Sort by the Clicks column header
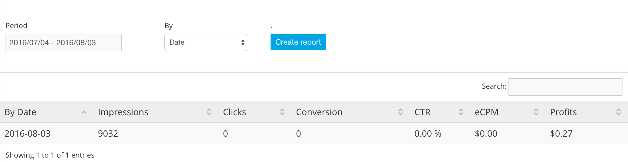Image resolution: width=628 pixels, height=162 pixels. (234, 112)
